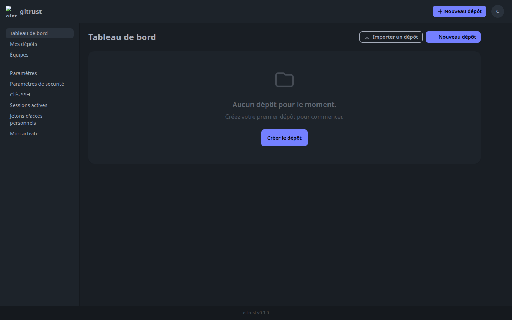Click the Tableau de bord page heading

point(122,37)
